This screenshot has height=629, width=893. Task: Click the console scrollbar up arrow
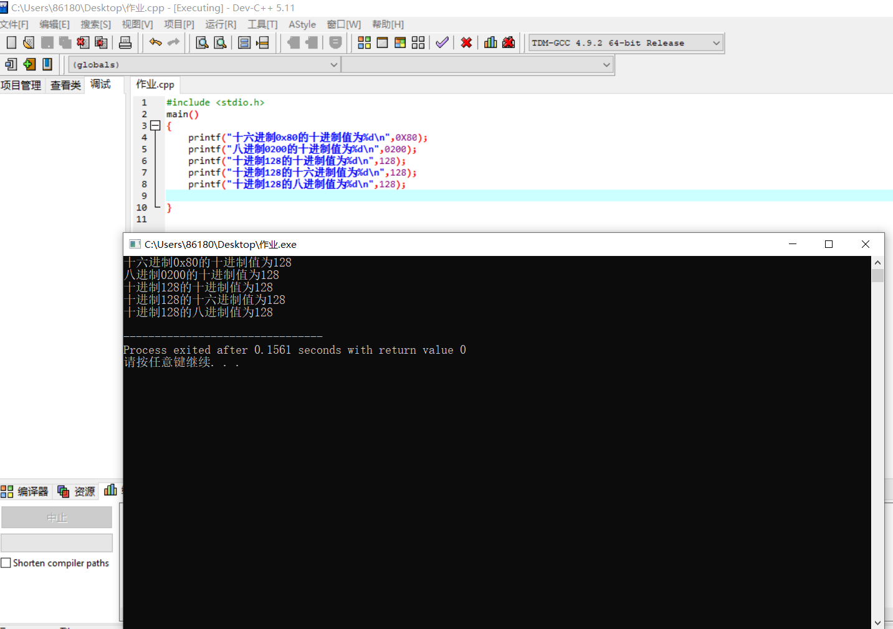[x=877, y=263]
